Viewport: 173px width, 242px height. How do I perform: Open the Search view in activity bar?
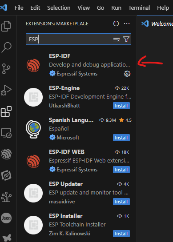pyautogui.click(x=6, y=47)
